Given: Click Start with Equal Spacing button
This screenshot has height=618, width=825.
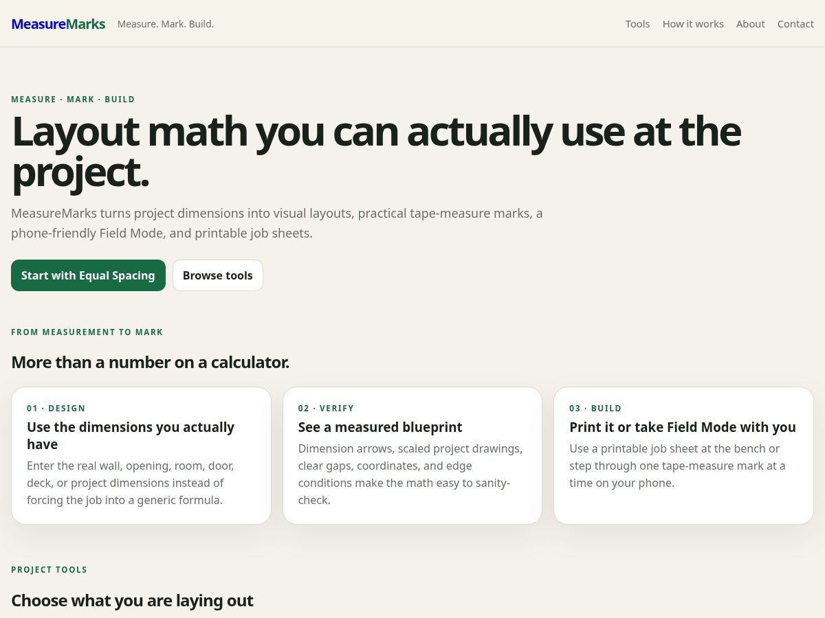Looking at the screenshot, I should click(x=88, y=275).
